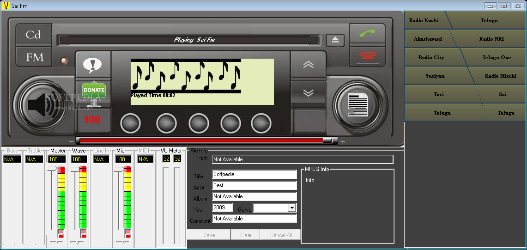Select Telugu station beside Radio Kushi
This screenshot has width=527, height=250.
pos(489,20)
